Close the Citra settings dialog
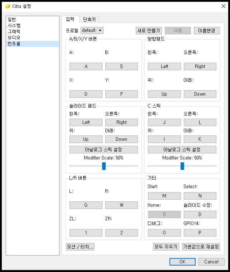 tap(224, 6)
